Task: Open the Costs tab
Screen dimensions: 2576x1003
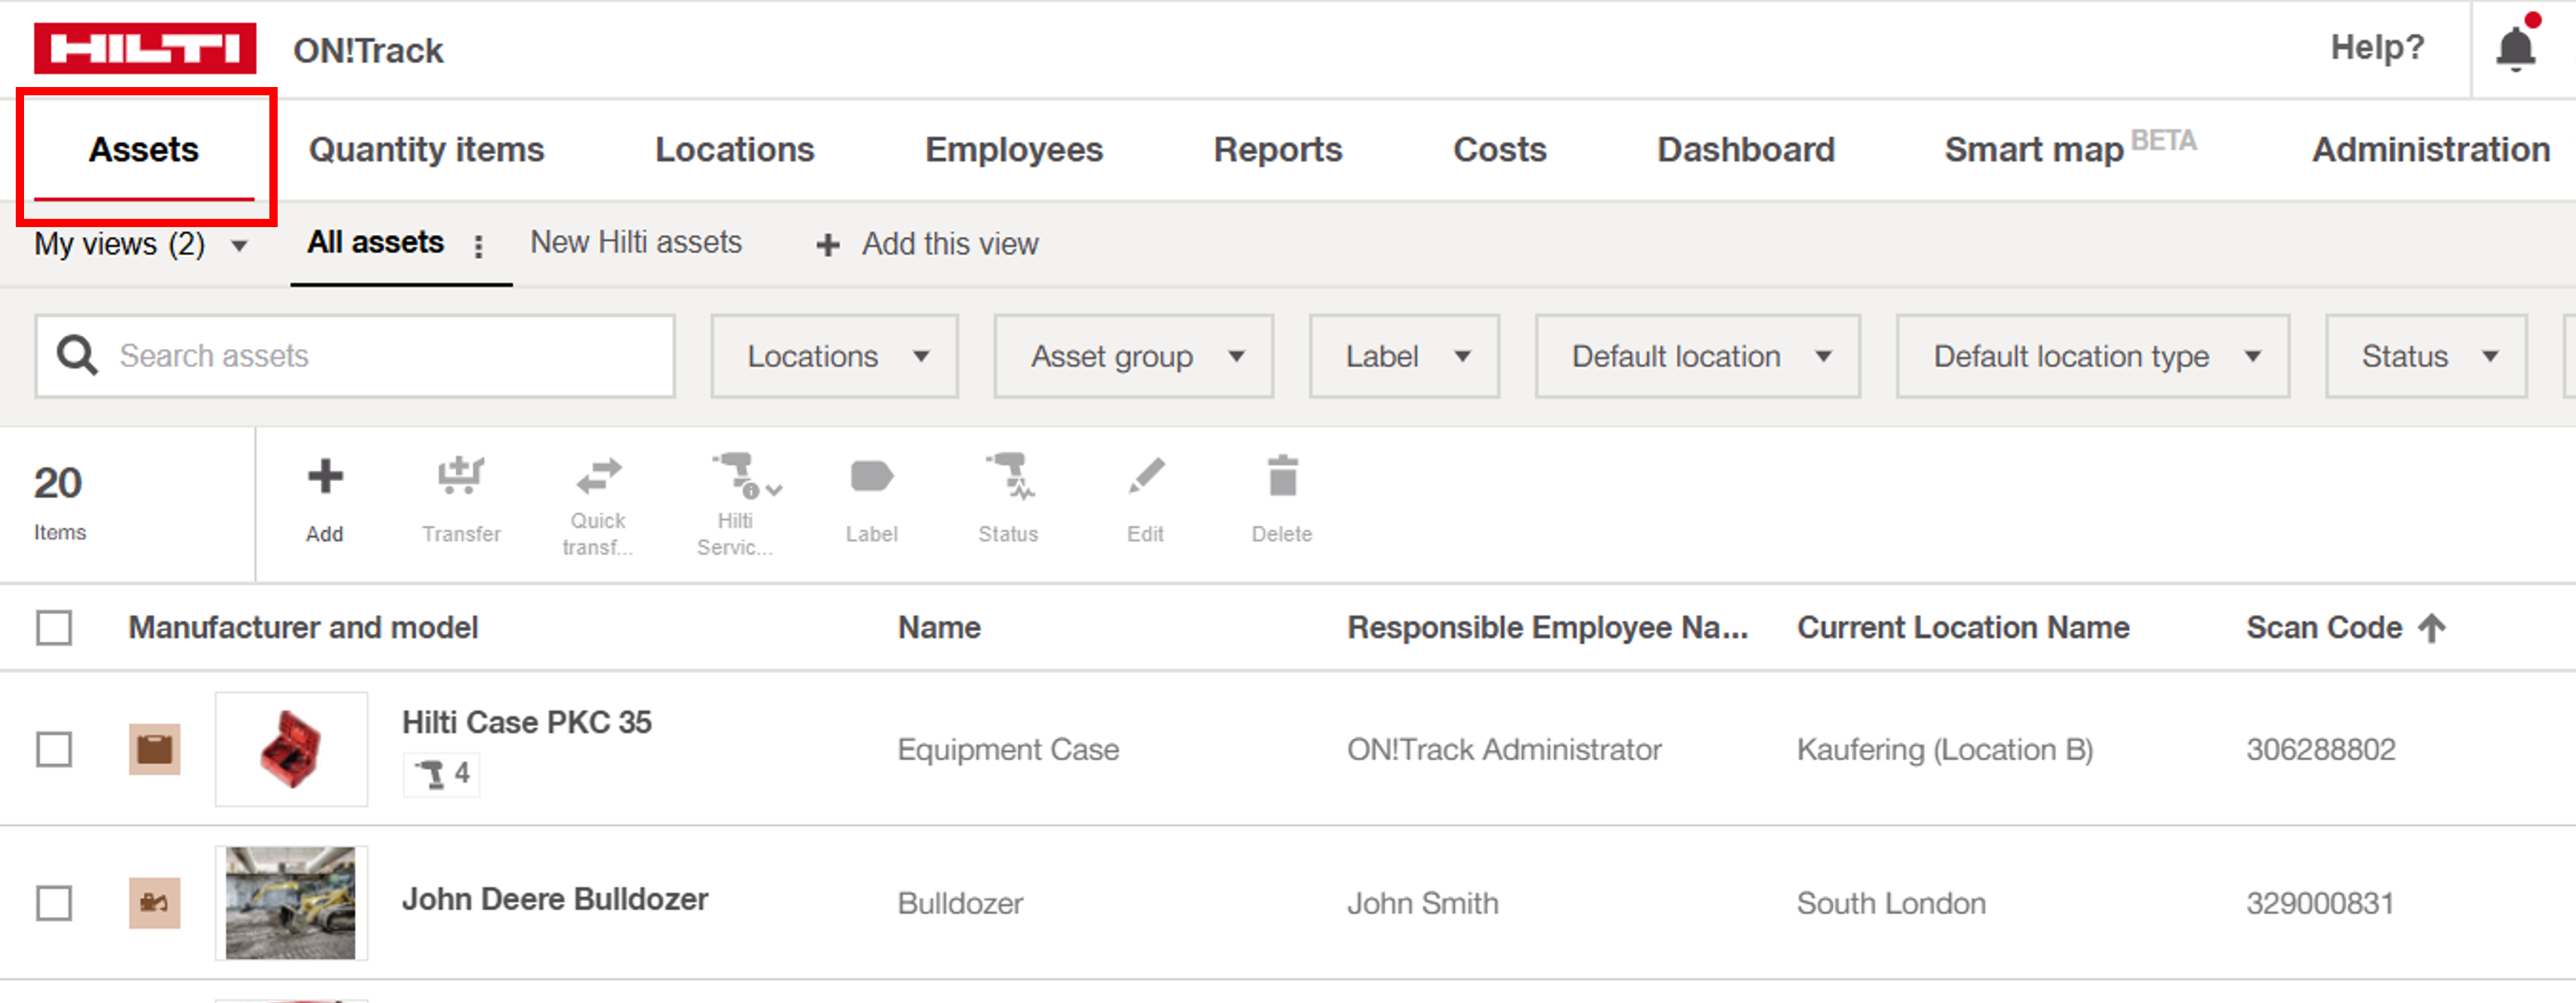Action: [x=1500, y=150]
